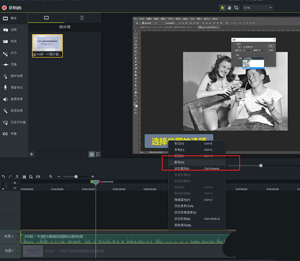Open the Media (媒体) sidebar tab
The image size is (300, 261).
tap(13, 18)
